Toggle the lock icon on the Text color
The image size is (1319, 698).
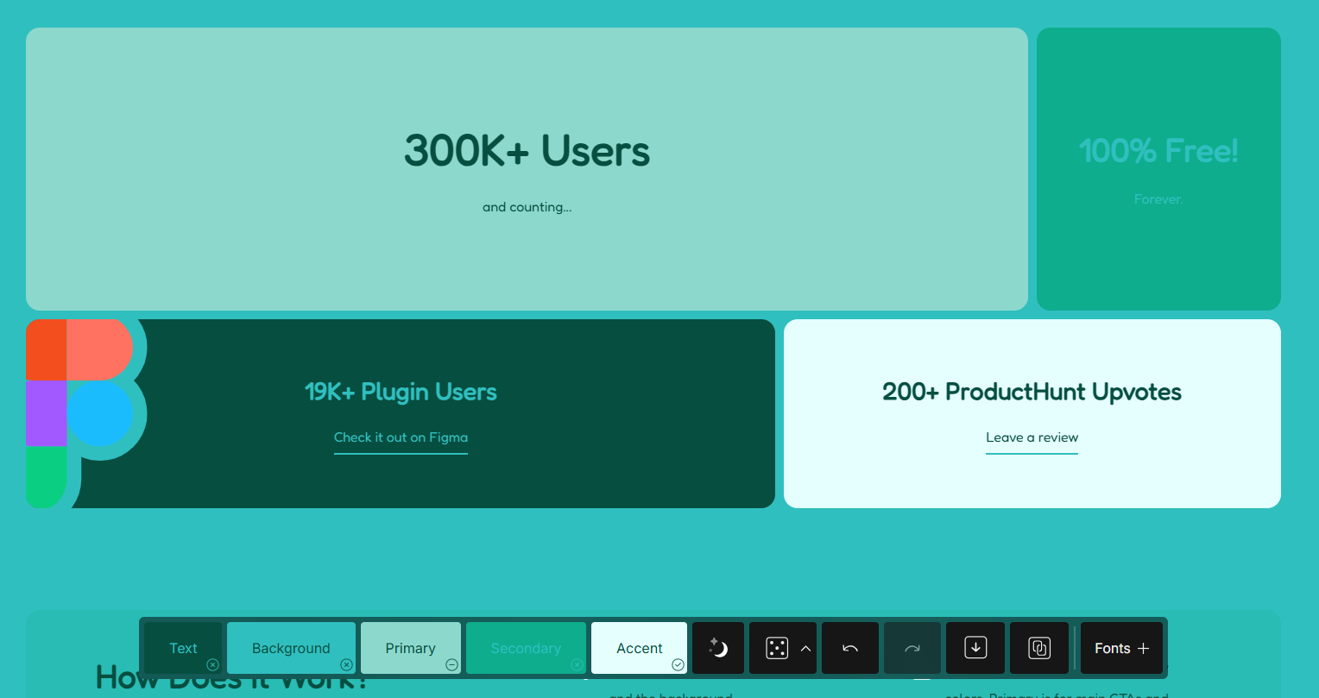click(212, 664)
